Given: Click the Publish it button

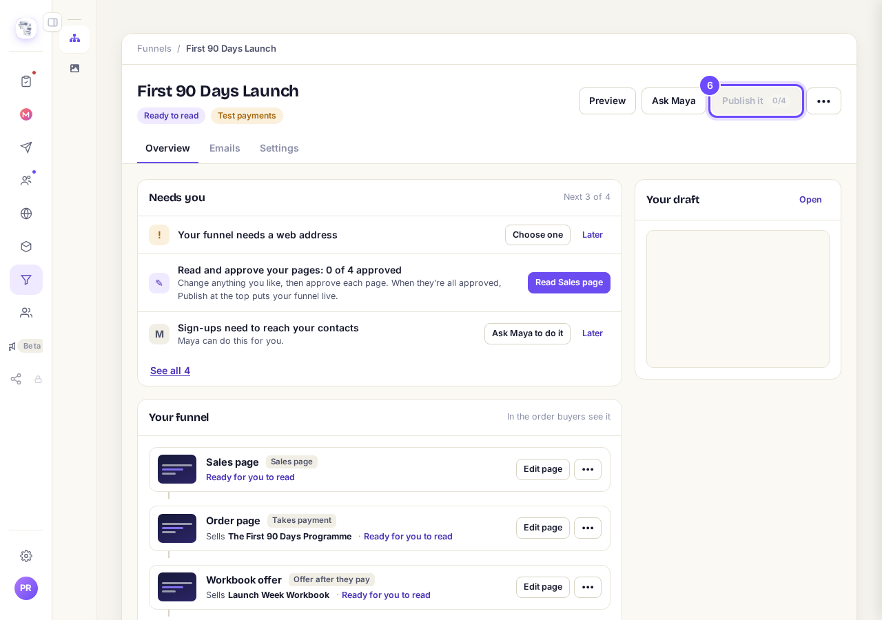Looking at the screenshot, I should click(x=756, y=101).
